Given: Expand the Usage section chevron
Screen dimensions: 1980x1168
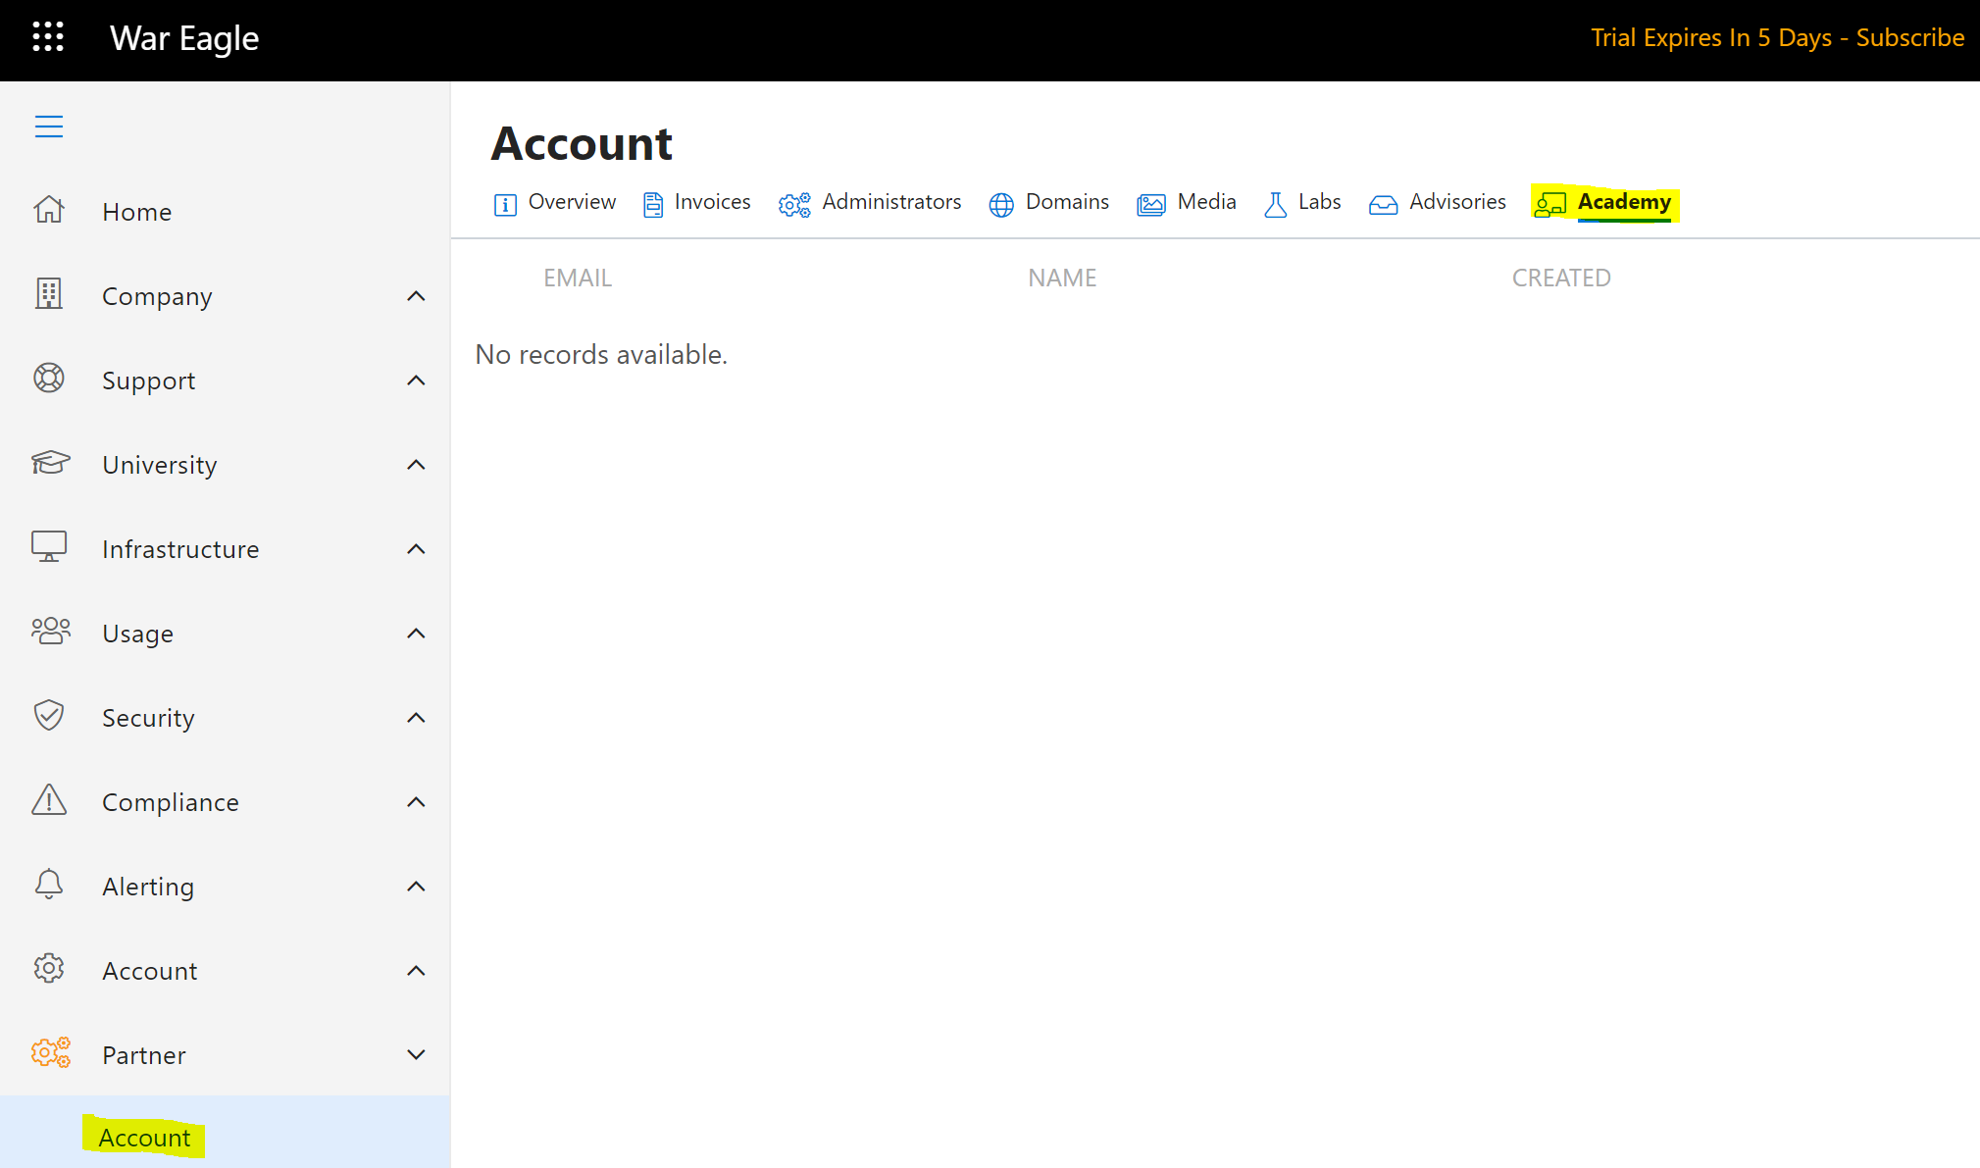Looking at the screenshot, I should tap(416, 634).
